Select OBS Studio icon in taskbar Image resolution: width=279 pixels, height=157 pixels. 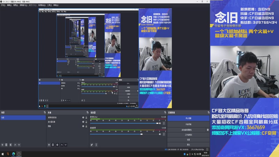[x=19, y=154]
